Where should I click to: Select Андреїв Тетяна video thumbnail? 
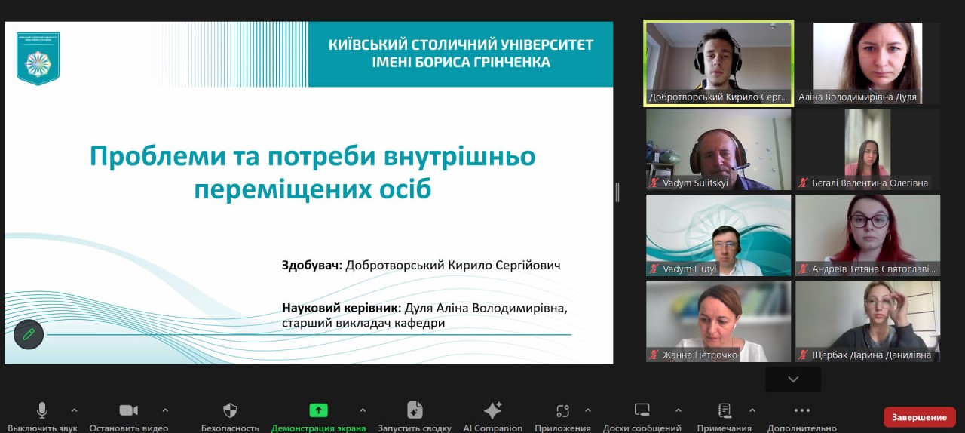[868, 235]
